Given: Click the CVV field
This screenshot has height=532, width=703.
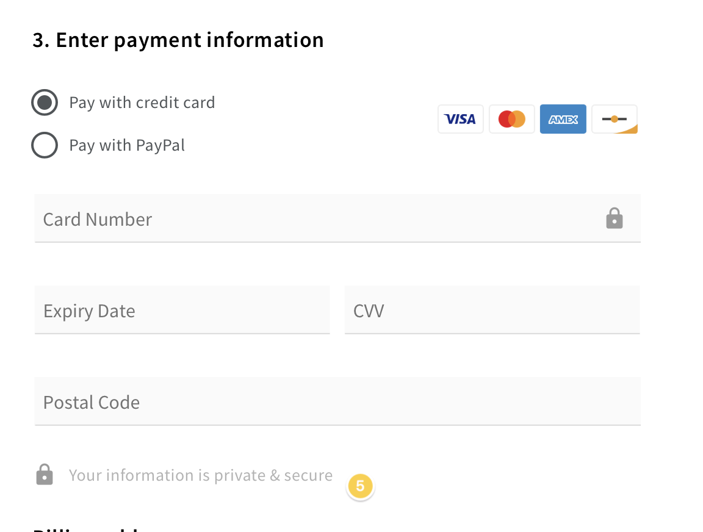Looking at the screenshot, I should pyautogui.click(x=492, y=310).
